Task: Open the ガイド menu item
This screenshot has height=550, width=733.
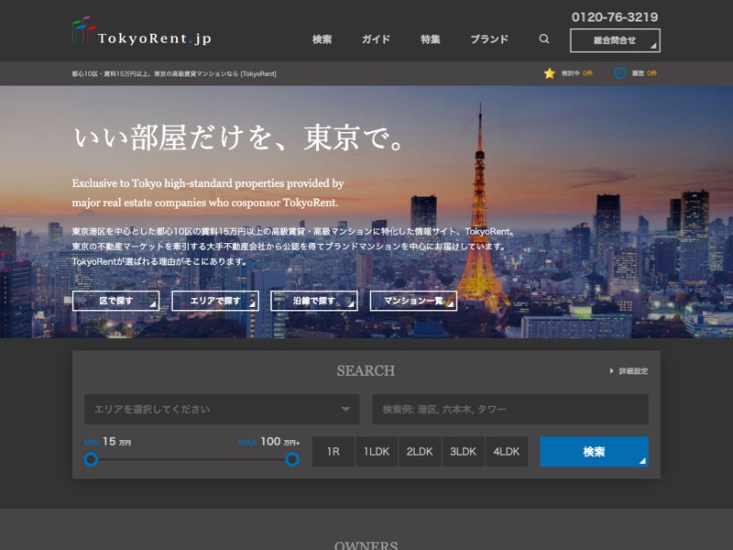Action: coord(376,39)
